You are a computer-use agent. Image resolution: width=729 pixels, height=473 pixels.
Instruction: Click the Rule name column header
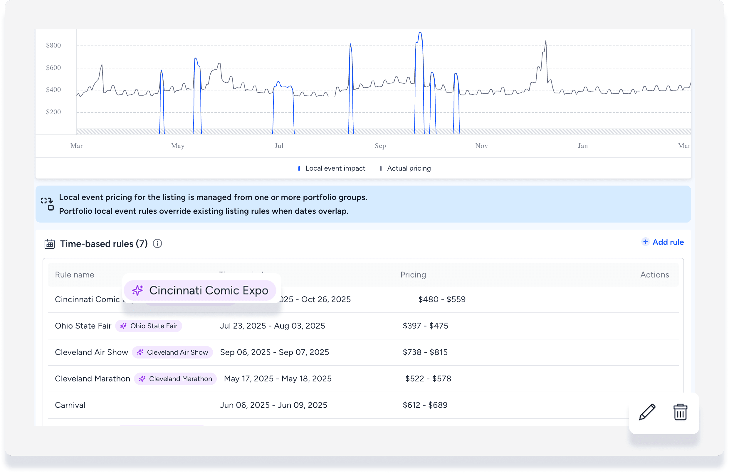point(74,275)
